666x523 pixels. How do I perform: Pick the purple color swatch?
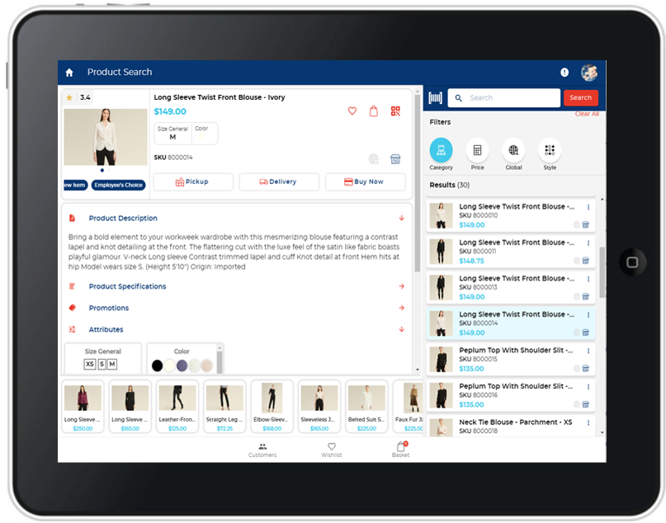[x=182, y=365]
